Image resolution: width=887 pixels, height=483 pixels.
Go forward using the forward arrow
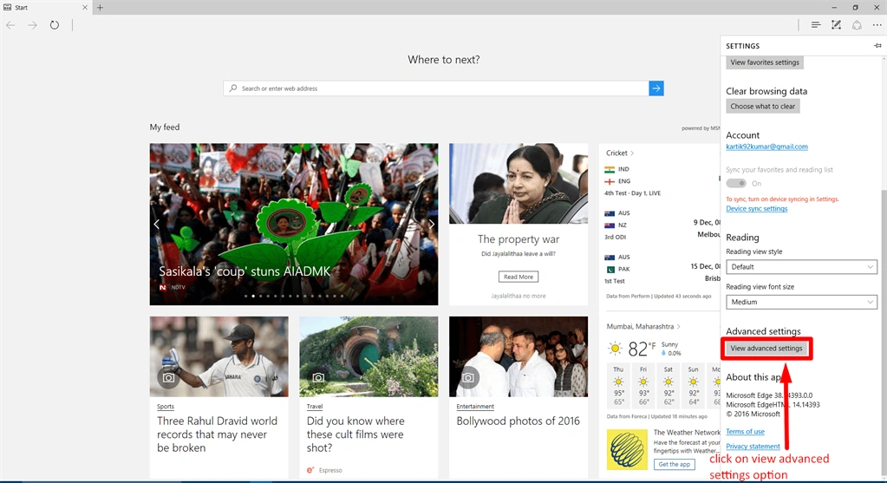click(x=32, y=25)
